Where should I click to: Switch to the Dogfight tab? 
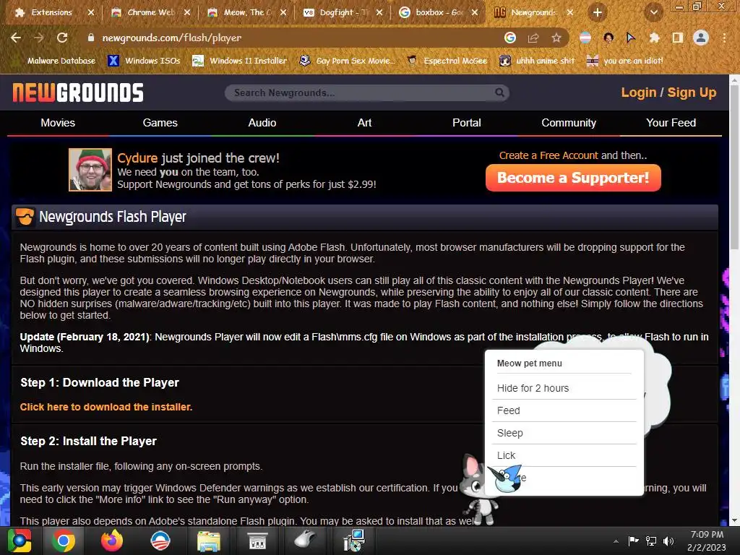click(343, 13)
